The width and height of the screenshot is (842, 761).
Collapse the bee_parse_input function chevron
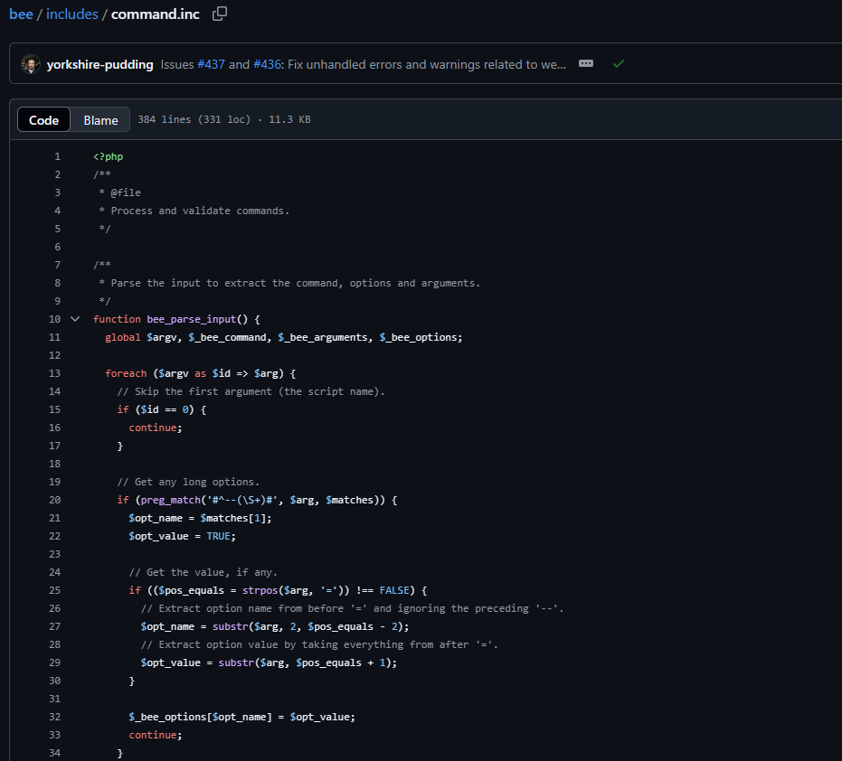75,319
